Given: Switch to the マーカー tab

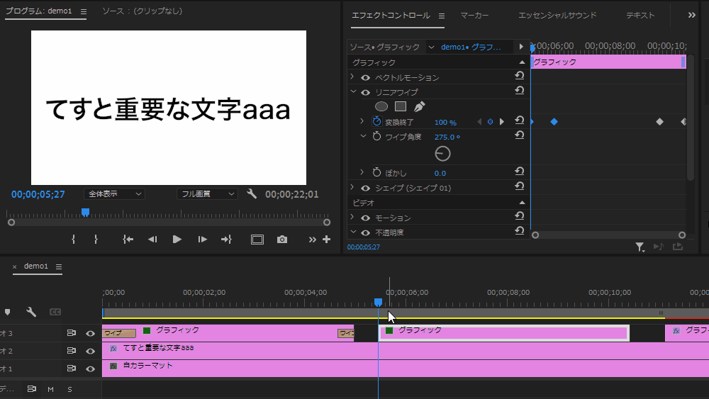Looking at the screenshot, I should coord(474,16).
